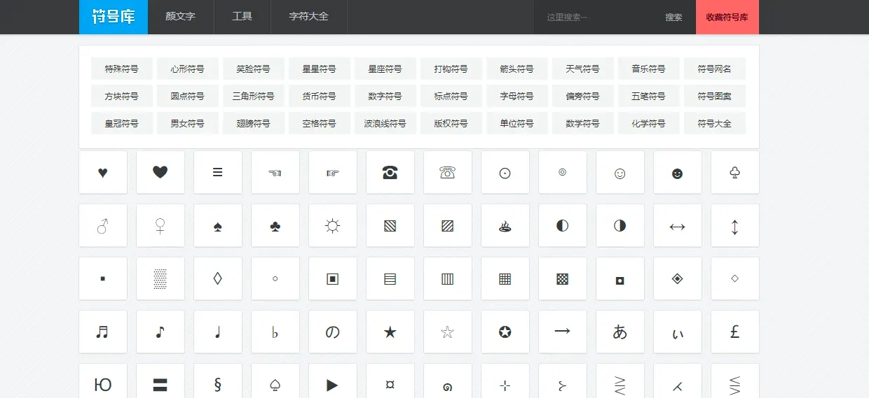Viewport: 869px width, 398px height.
Task: Select the play triangle ▶ symbol
Action: pos(333,383)
